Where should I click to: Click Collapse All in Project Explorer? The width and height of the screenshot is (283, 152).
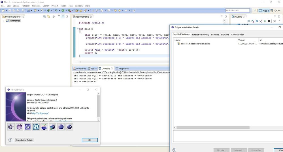pyautogui.click(x=44, y=16)
